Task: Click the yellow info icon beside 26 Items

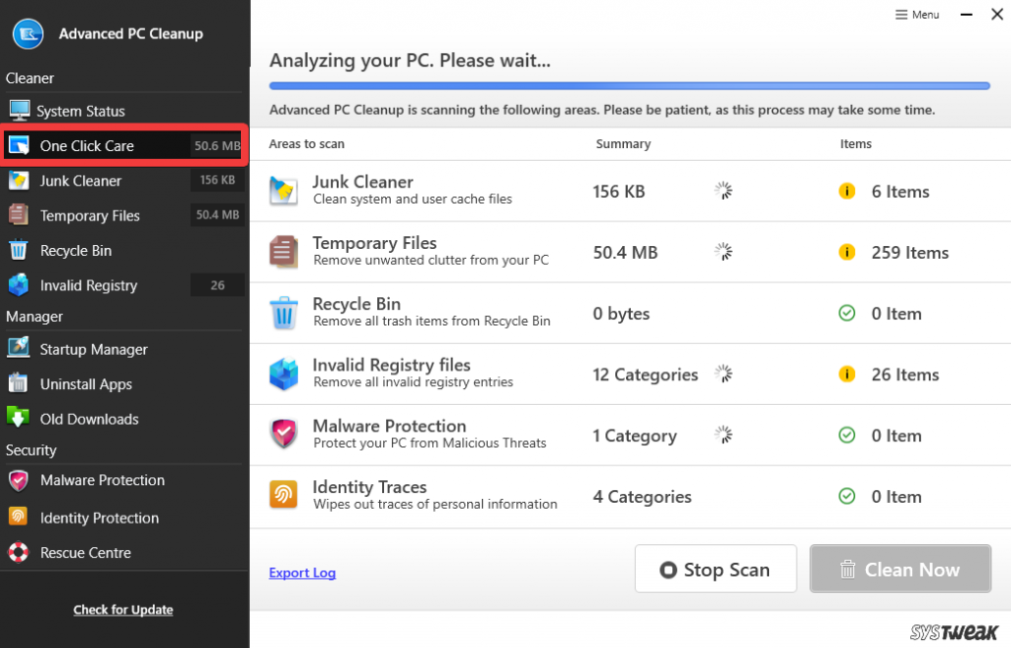Action: point(846,374)
